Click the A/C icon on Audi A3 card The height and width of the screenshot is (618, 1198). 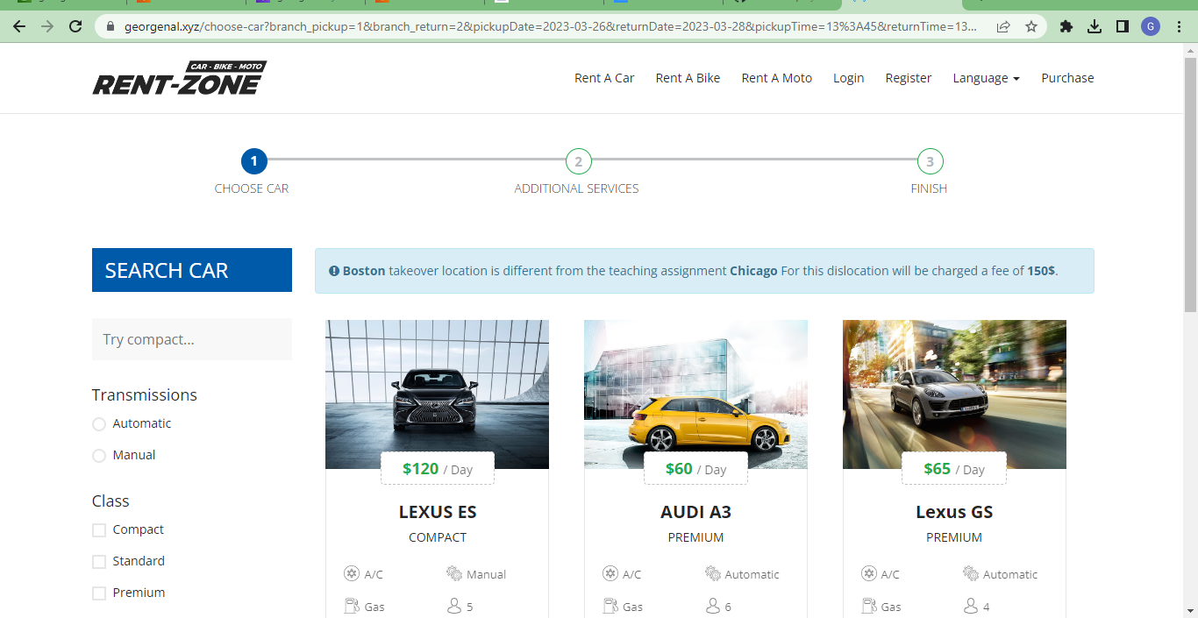coord(610,573)
